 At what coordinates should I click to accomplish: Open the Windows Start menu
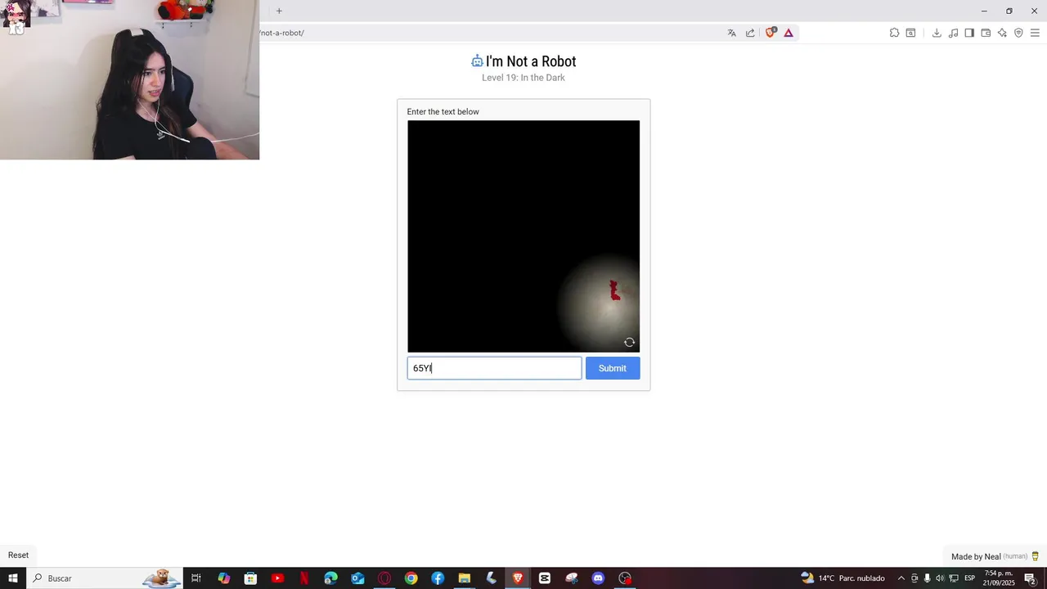pyautogui.click(x=13, y=578)
